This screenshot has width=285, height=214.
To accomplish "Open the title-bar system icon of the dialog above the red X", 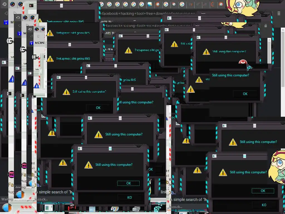I will tap(198, 37).
